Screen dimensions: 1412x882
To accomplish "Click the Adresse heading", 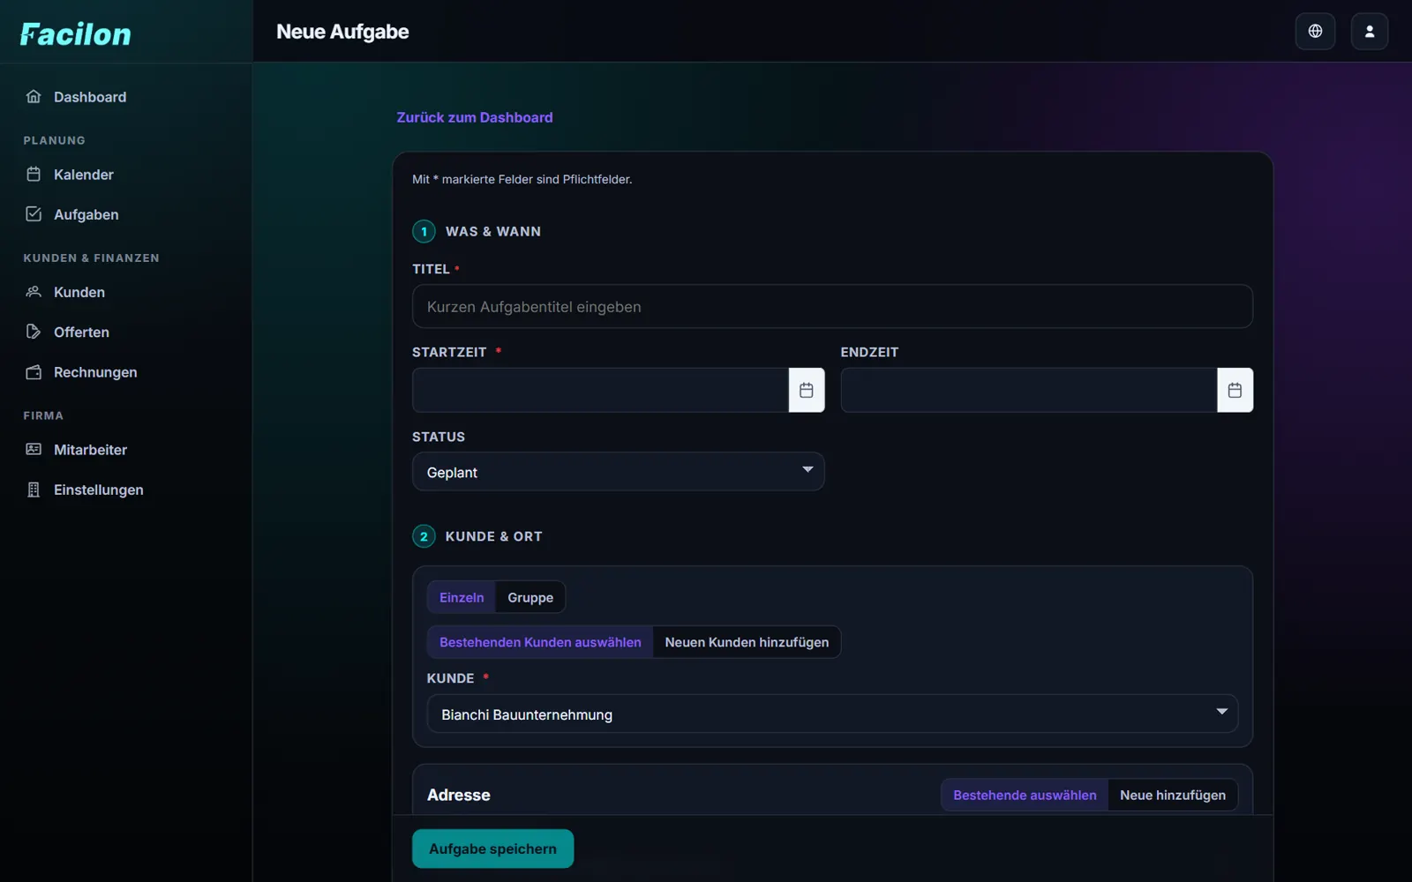I will [x=459, y=795].
